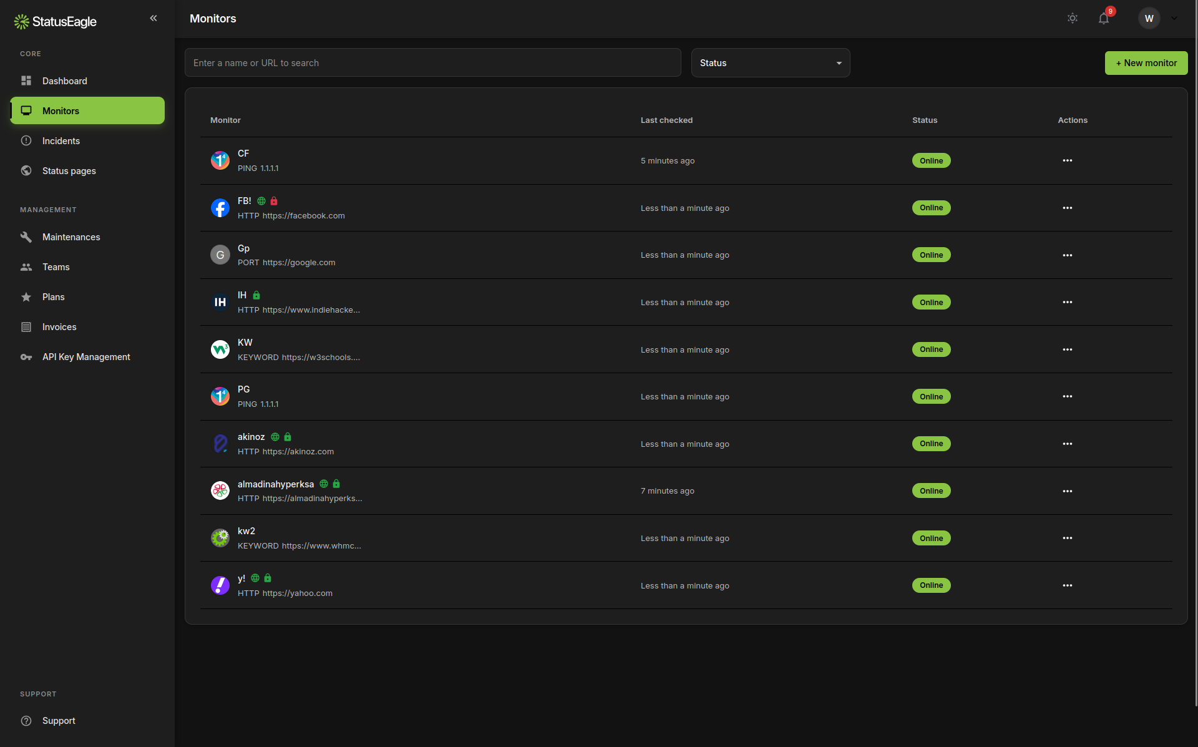The image size is (1198, 747).
Task: Open the Plans page link
Action: coord(53,296)
